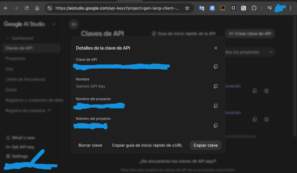This screenshot has width=297, height=173.
Task: Click the Google Translate extension icon
Action: tap(202, 8)
